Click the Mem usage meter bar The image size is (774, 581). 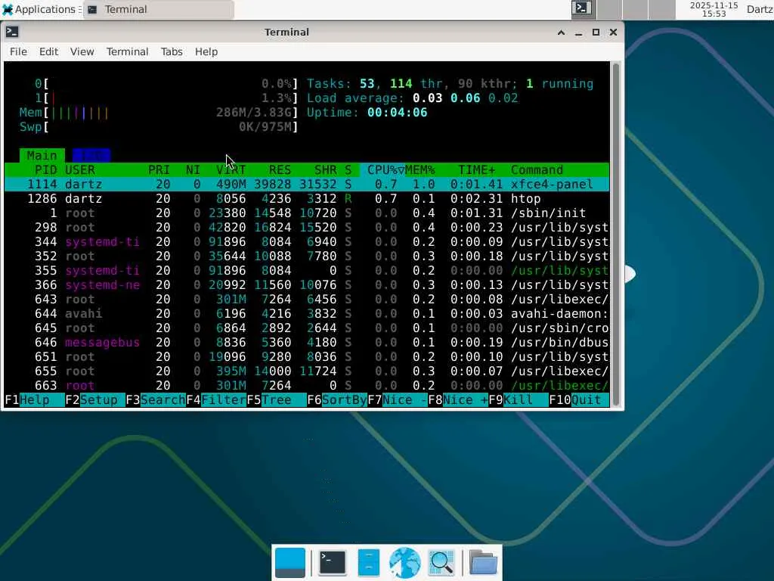tap(159, 113)
